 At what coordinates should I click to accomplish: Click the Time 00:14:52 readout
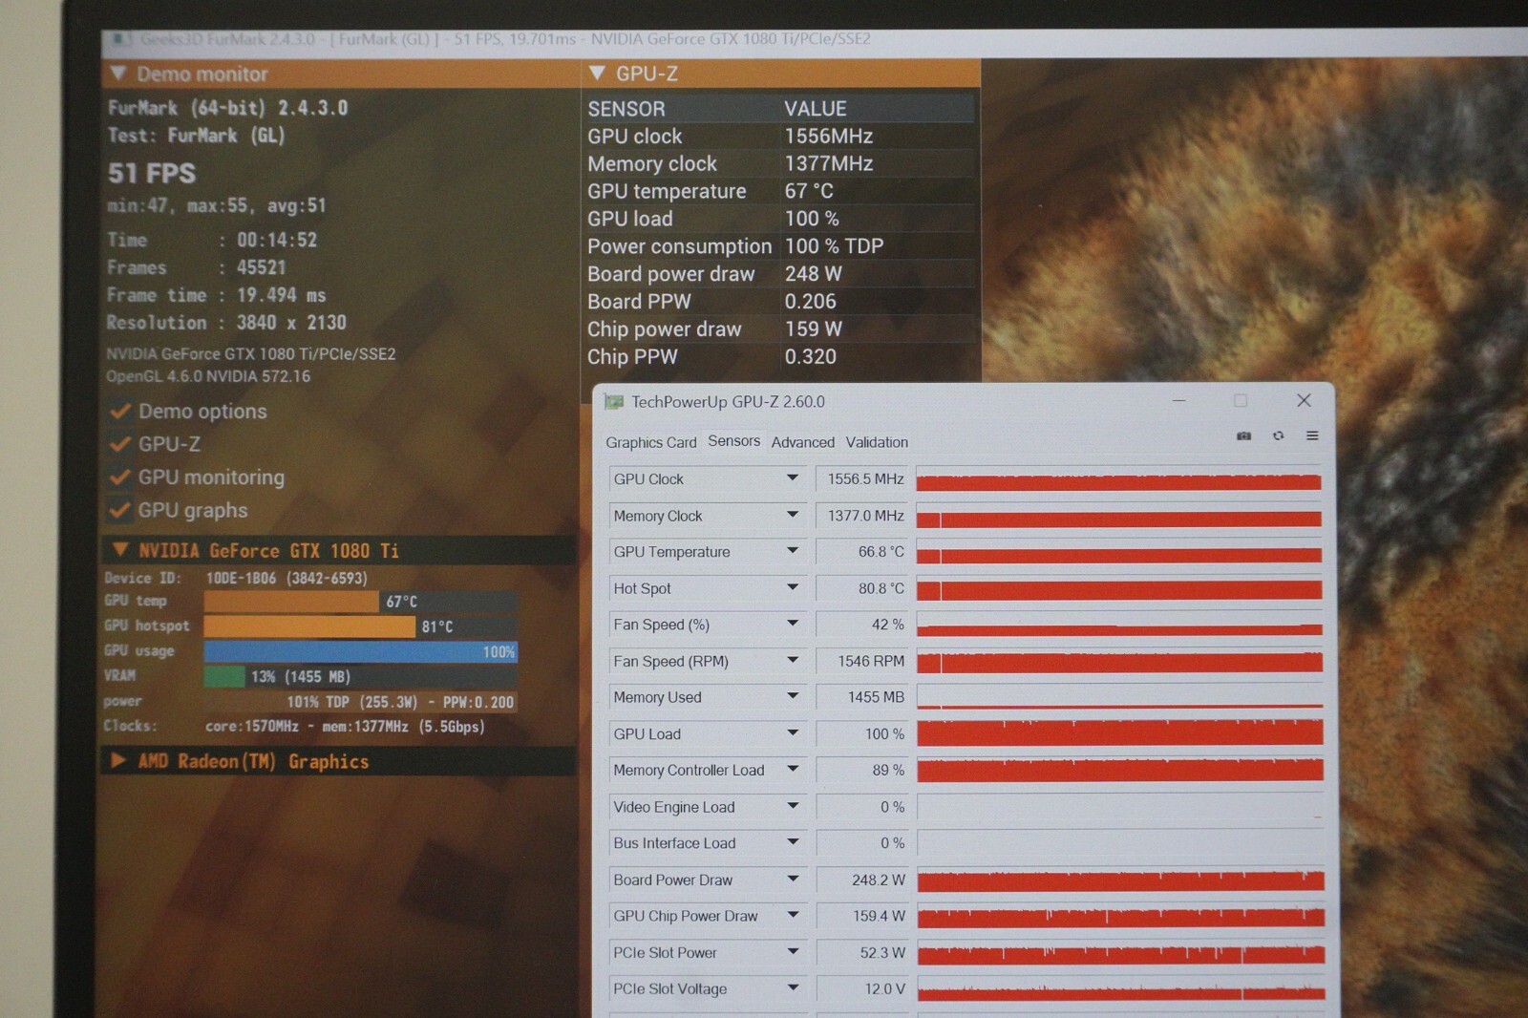coord(212,240)
